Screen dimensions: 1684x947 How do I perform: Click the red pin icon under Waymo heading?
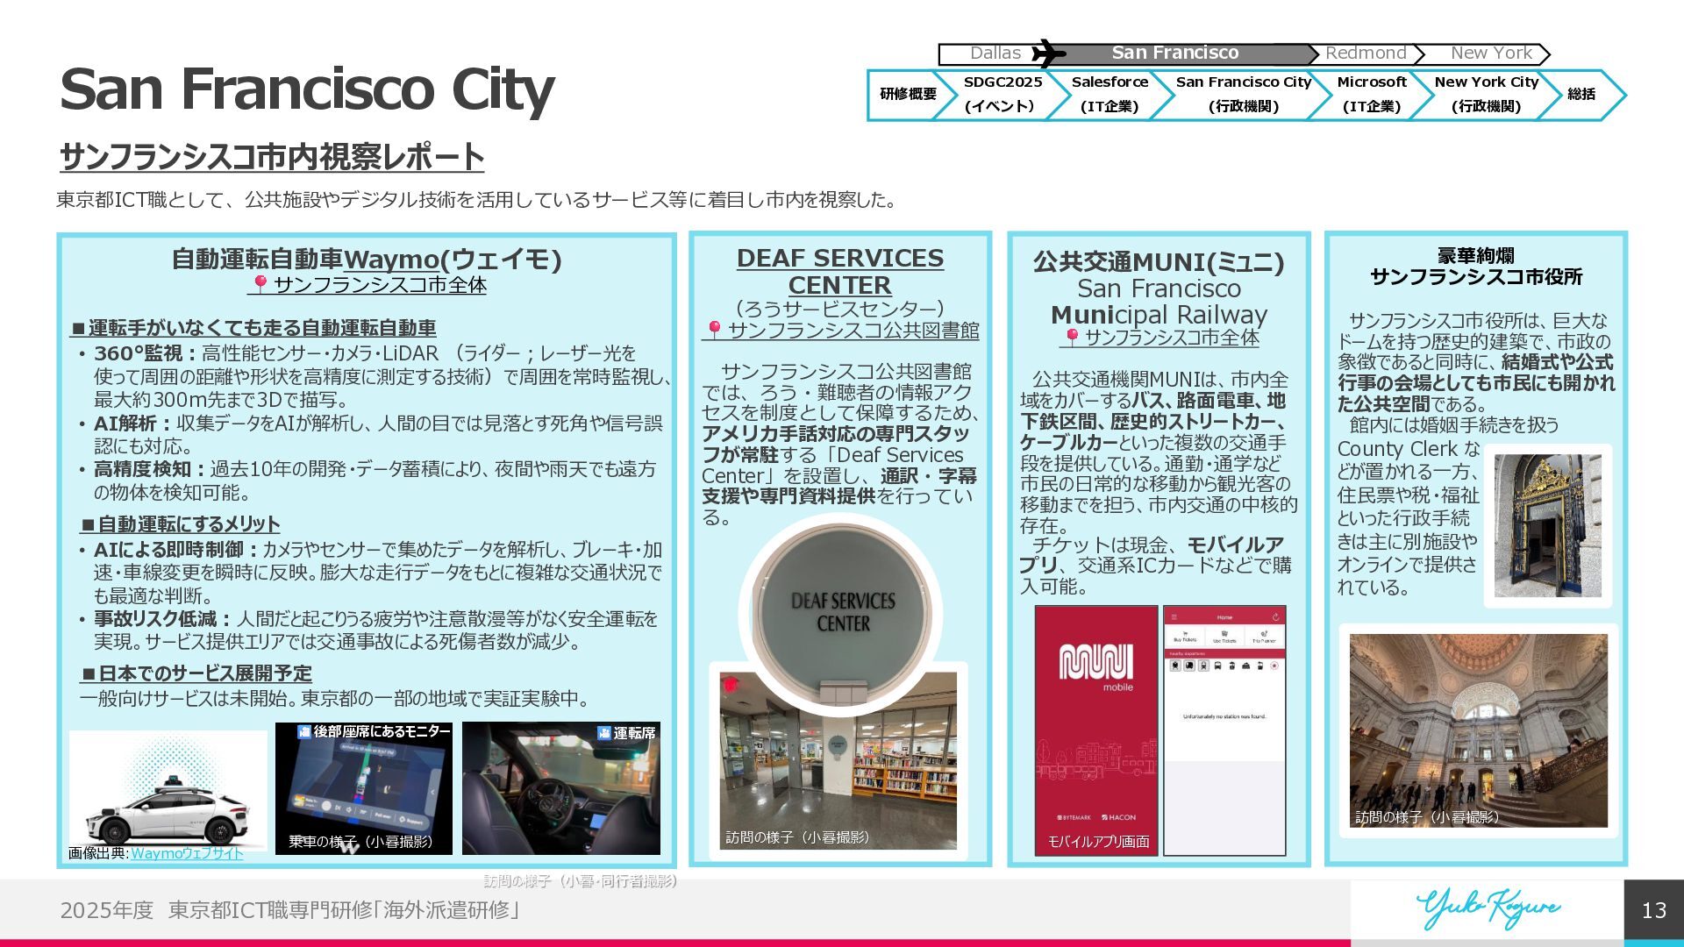(x=260, y=284)
